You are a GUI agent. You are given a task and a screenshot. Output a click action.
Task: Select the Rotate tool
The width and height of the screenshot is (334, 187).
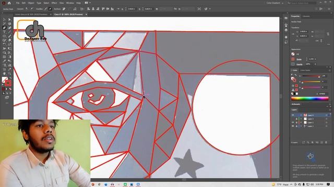coord(4,44)
